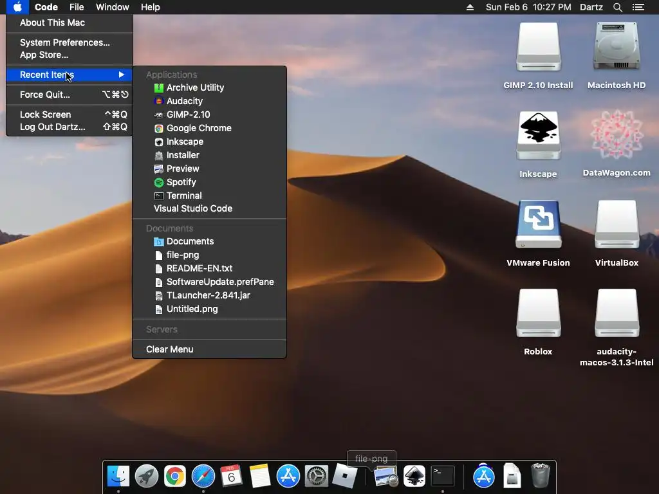
Task: Open the Trash in the Dock
Action: (541, 476)
